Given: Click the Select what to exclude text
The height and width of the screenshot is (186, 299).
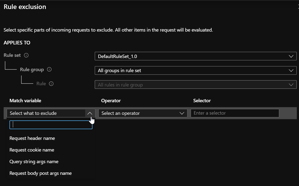Looking at the screenshot, I should pos(33,113).
